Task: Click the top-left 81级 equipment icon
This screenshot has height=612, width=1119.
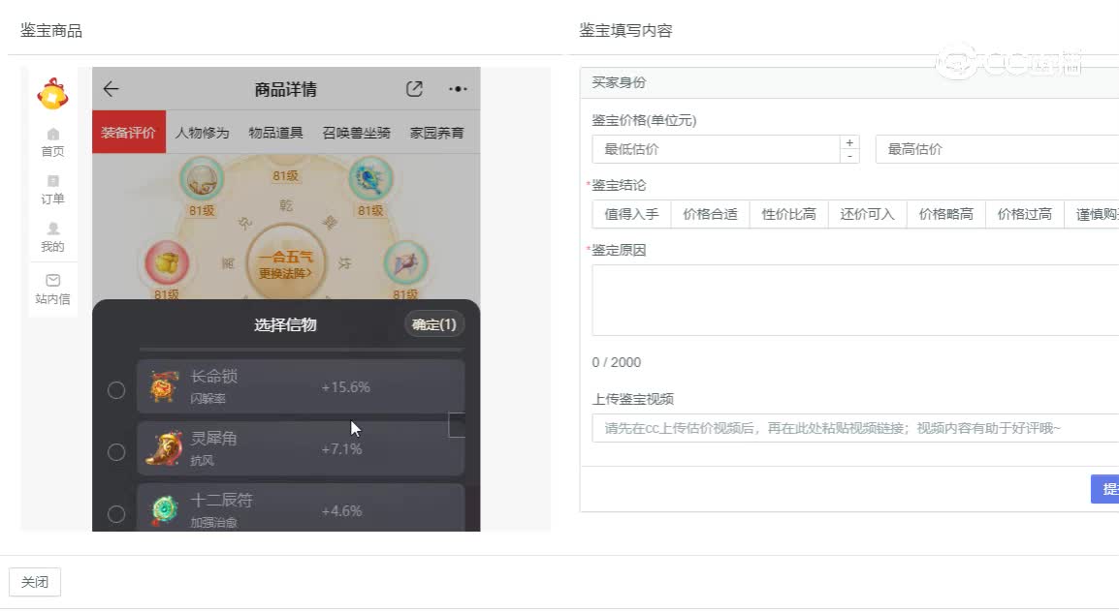Action: tap(202, 179)
